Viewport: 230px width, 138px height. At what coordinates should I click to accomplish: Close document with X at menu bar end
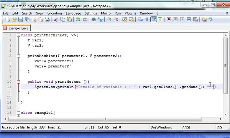tap(227, 13)
